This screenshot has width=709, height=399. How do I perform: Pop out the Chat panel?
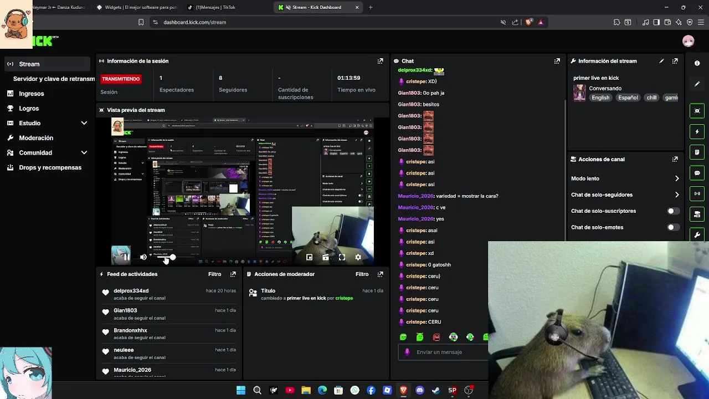557,61
